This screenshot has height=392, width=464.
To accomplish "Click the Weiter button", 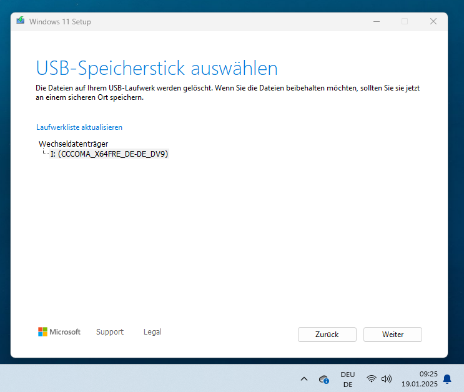I will [x=393, y=335].
